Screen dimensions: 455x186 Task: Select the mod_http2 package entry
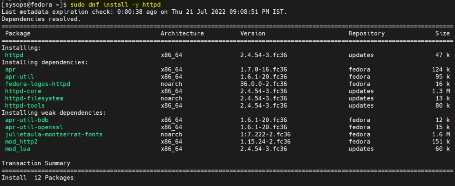tap(21, 142)
